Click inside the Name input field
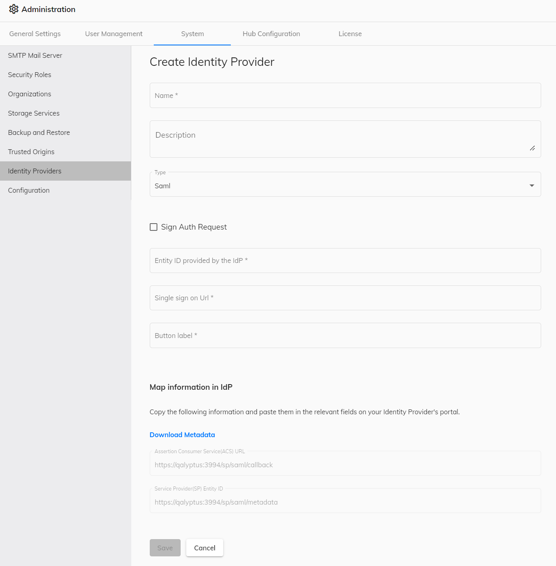556x566 pixels. point(345,95)
